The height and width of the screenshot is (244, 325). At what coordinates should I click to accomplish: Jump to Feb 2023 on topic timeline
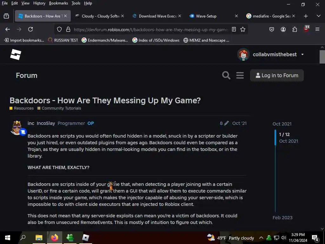(x=282, y=218)
